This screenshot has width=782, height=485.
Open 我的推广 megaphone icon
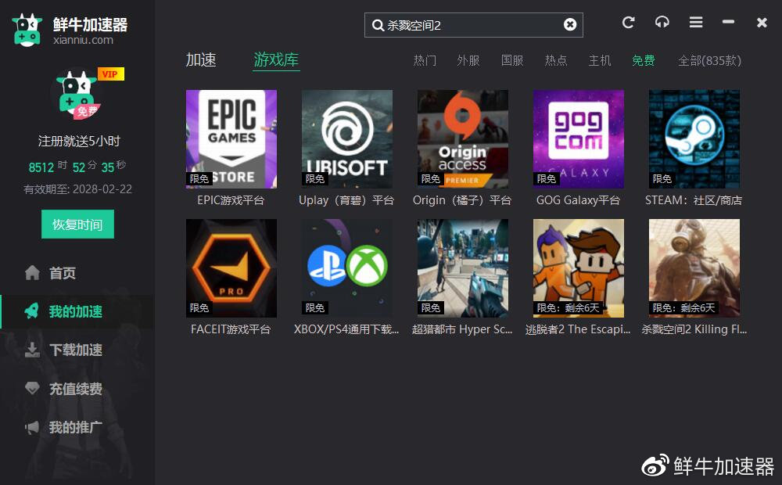pyautogui.click(x=32, y=427)
